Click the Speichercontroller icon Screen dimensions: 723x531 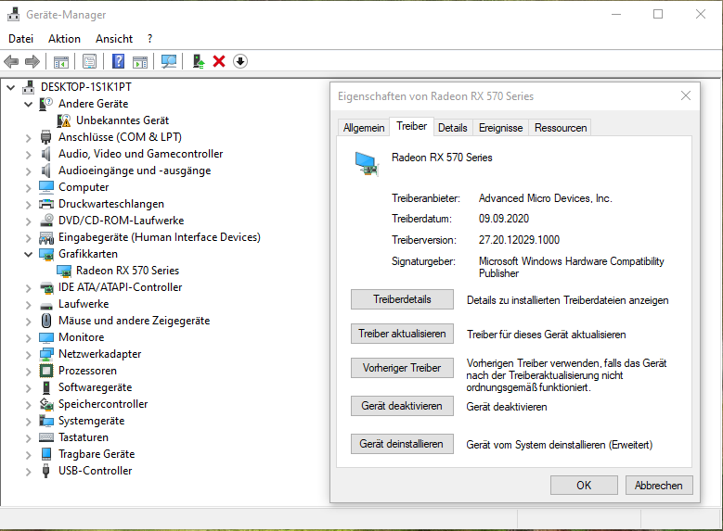[x=46, y=404]
